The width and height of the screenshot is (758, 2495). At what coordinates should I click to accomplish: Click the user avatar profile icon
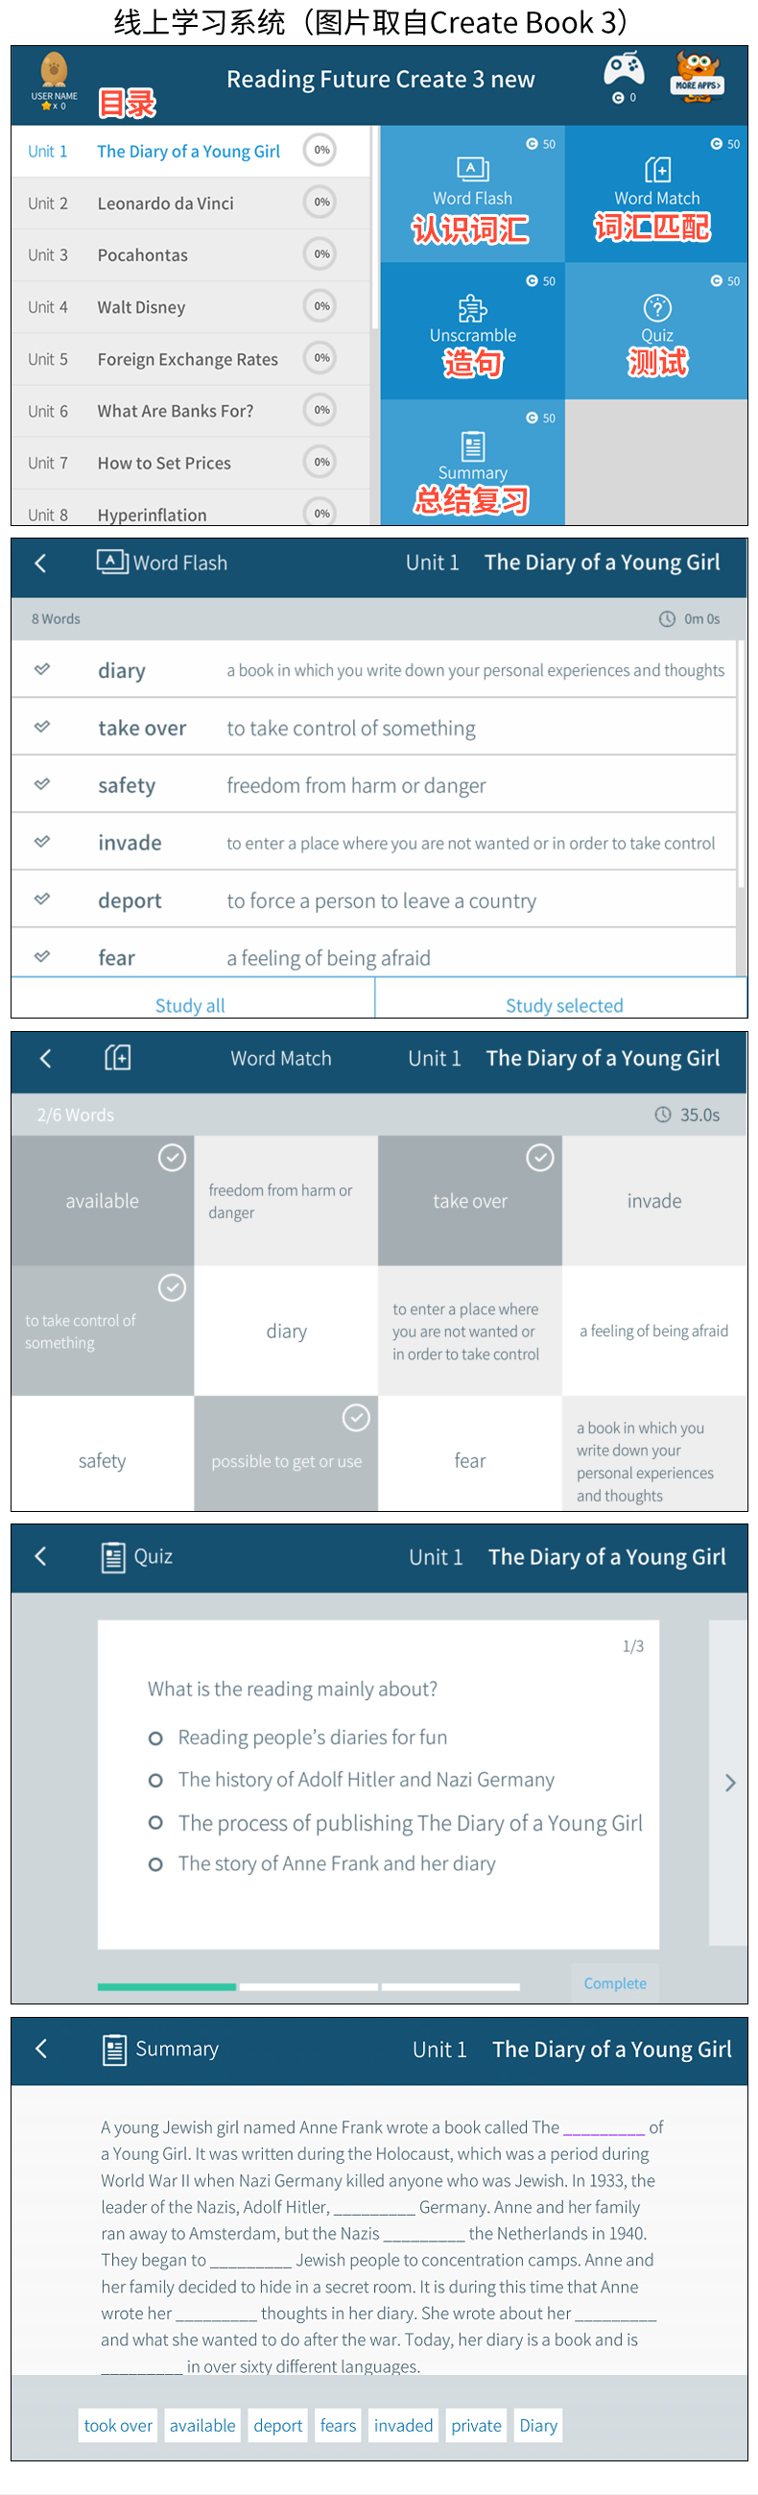pos(55,72)
